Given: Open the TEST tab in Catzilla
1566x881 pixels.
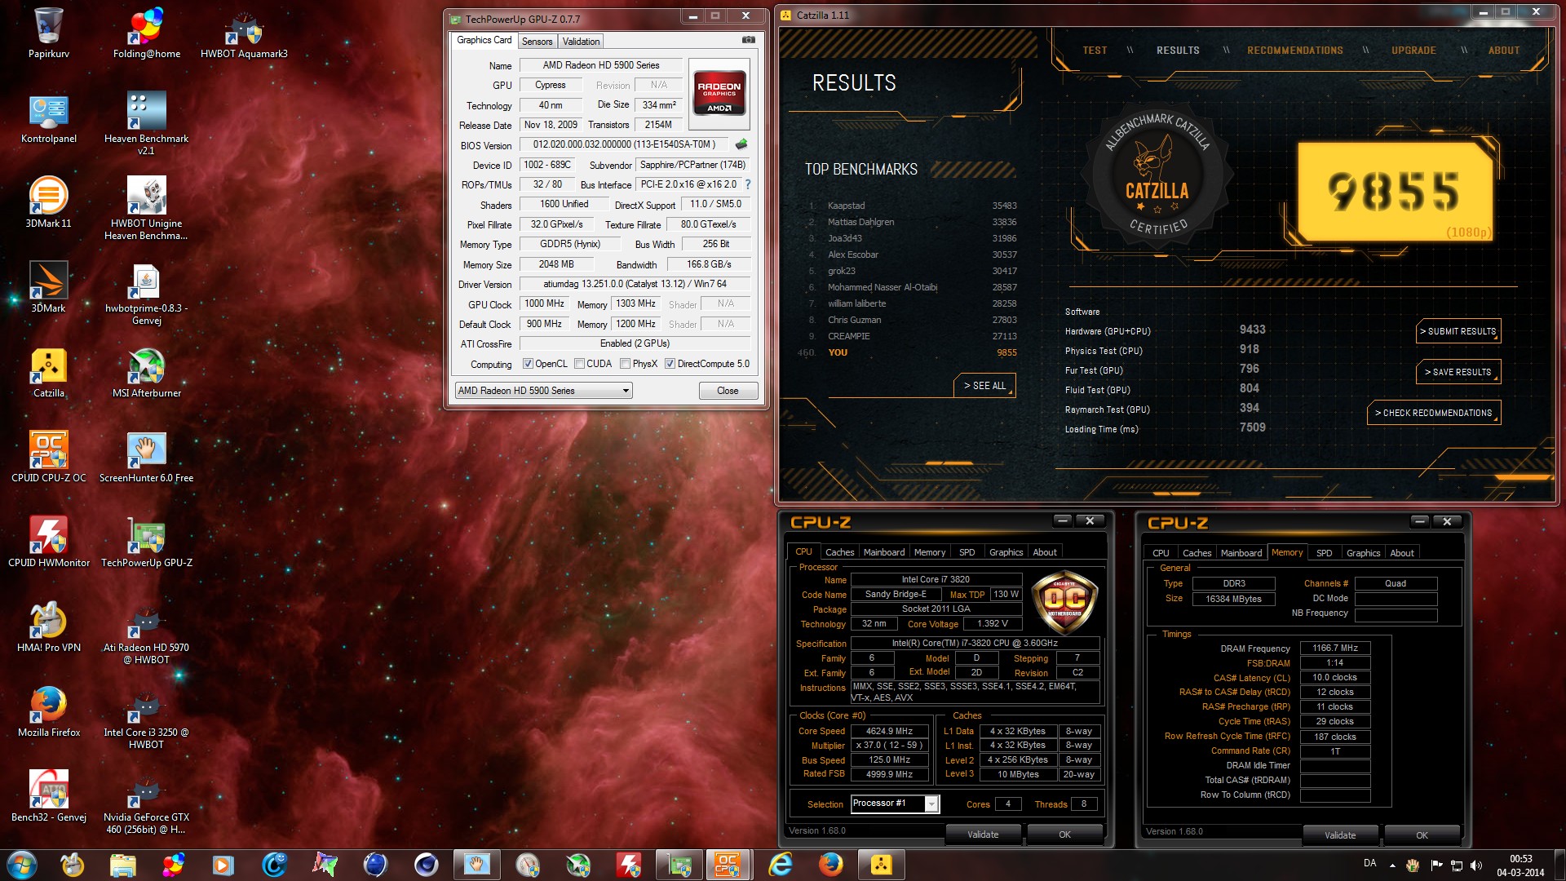Looking at the screenshot, I should (1095, 51).
